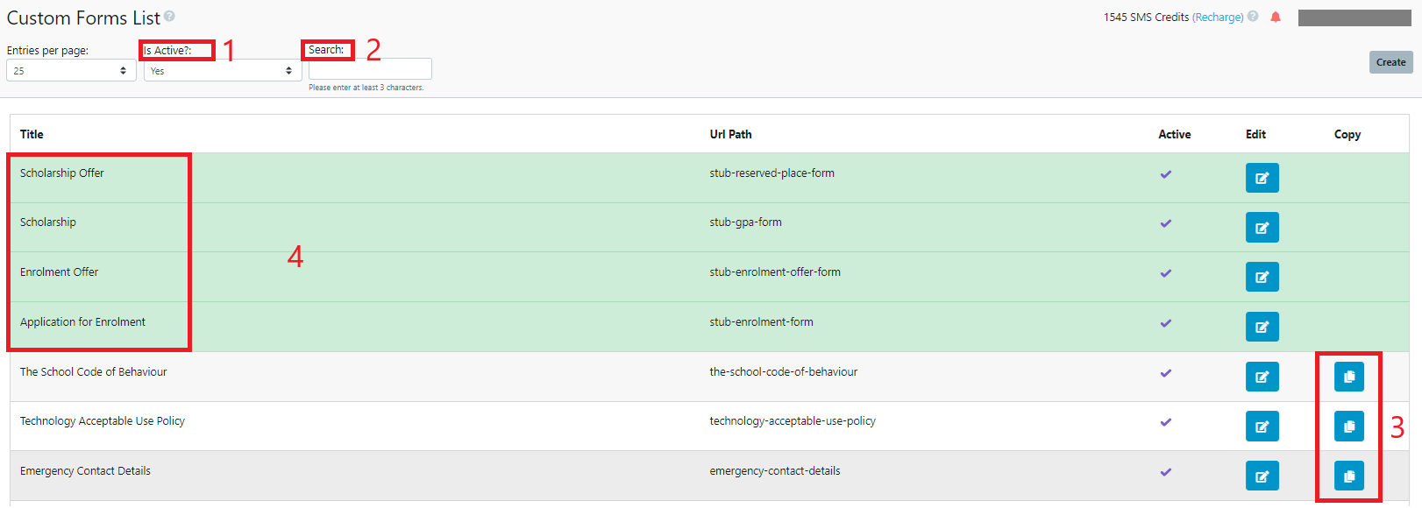Edit The School Code of Behaviour
This screenshot has width=1422, height=508.
(1262, 377)
